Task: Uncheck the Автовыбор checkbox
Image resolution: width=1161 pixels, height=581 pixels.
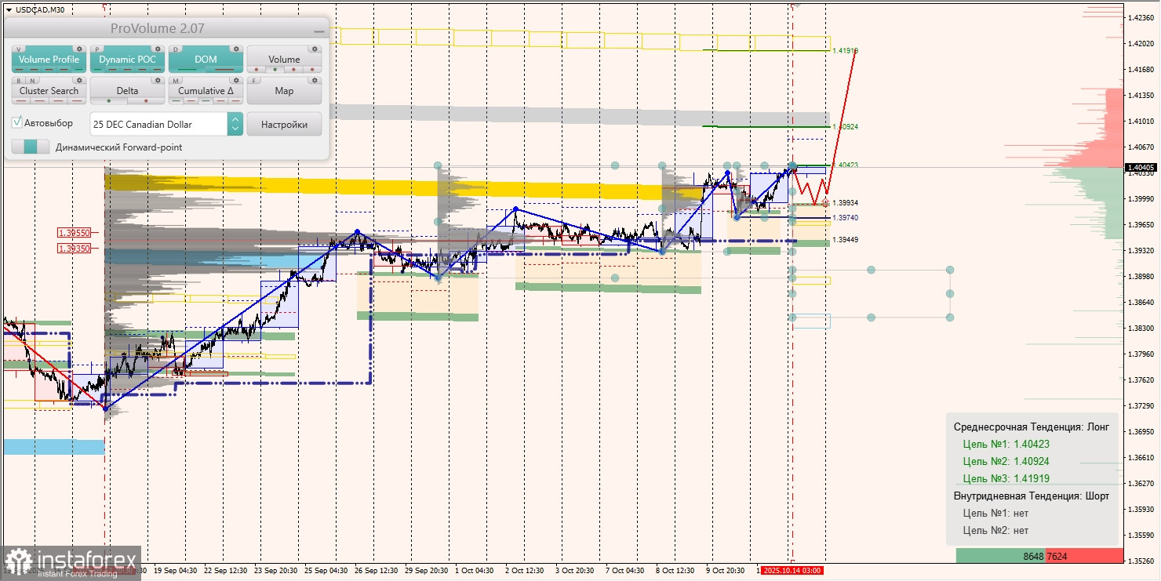Action: coord(17,123)
